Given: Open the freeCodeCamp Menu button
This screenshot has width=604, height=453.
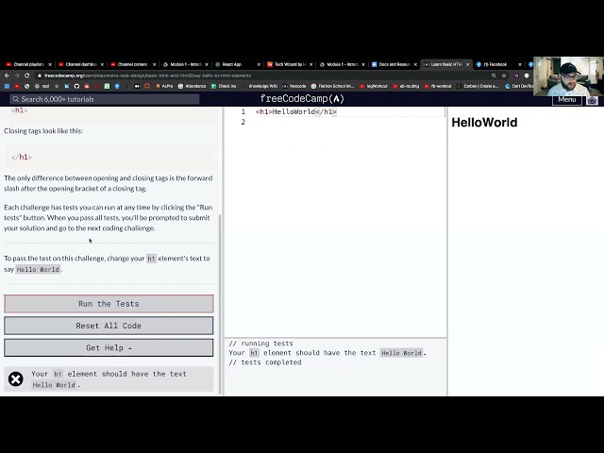Looking at the screenshot, I should pyautogui.click(x=567, y=100).
